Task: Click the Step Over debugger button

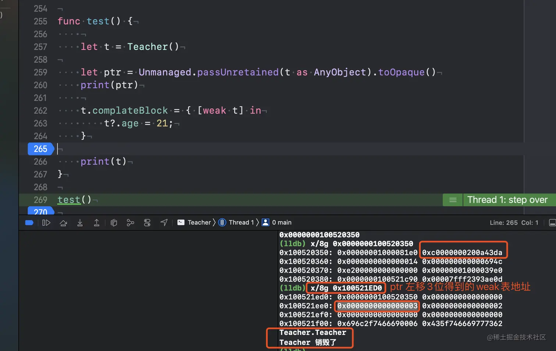Action: tap(63, 222)
